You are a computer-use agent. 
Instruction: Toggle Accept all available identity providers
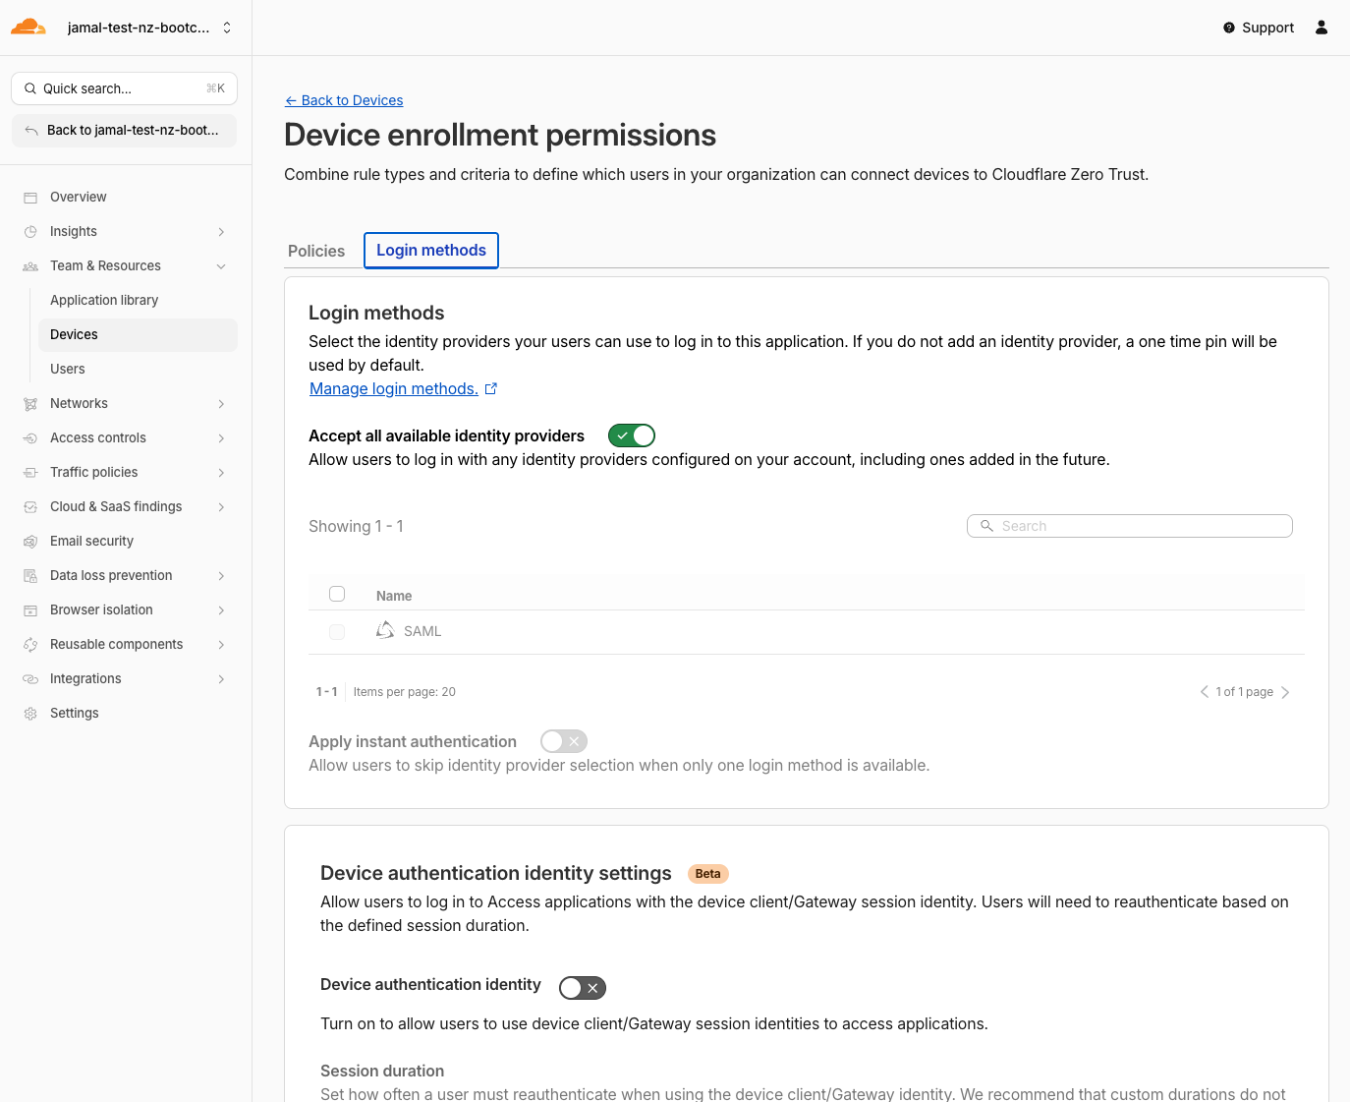632,435
